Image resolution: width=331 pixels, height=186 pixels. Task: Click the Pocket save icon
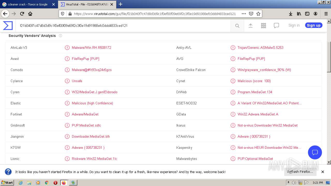coord(251,14)
